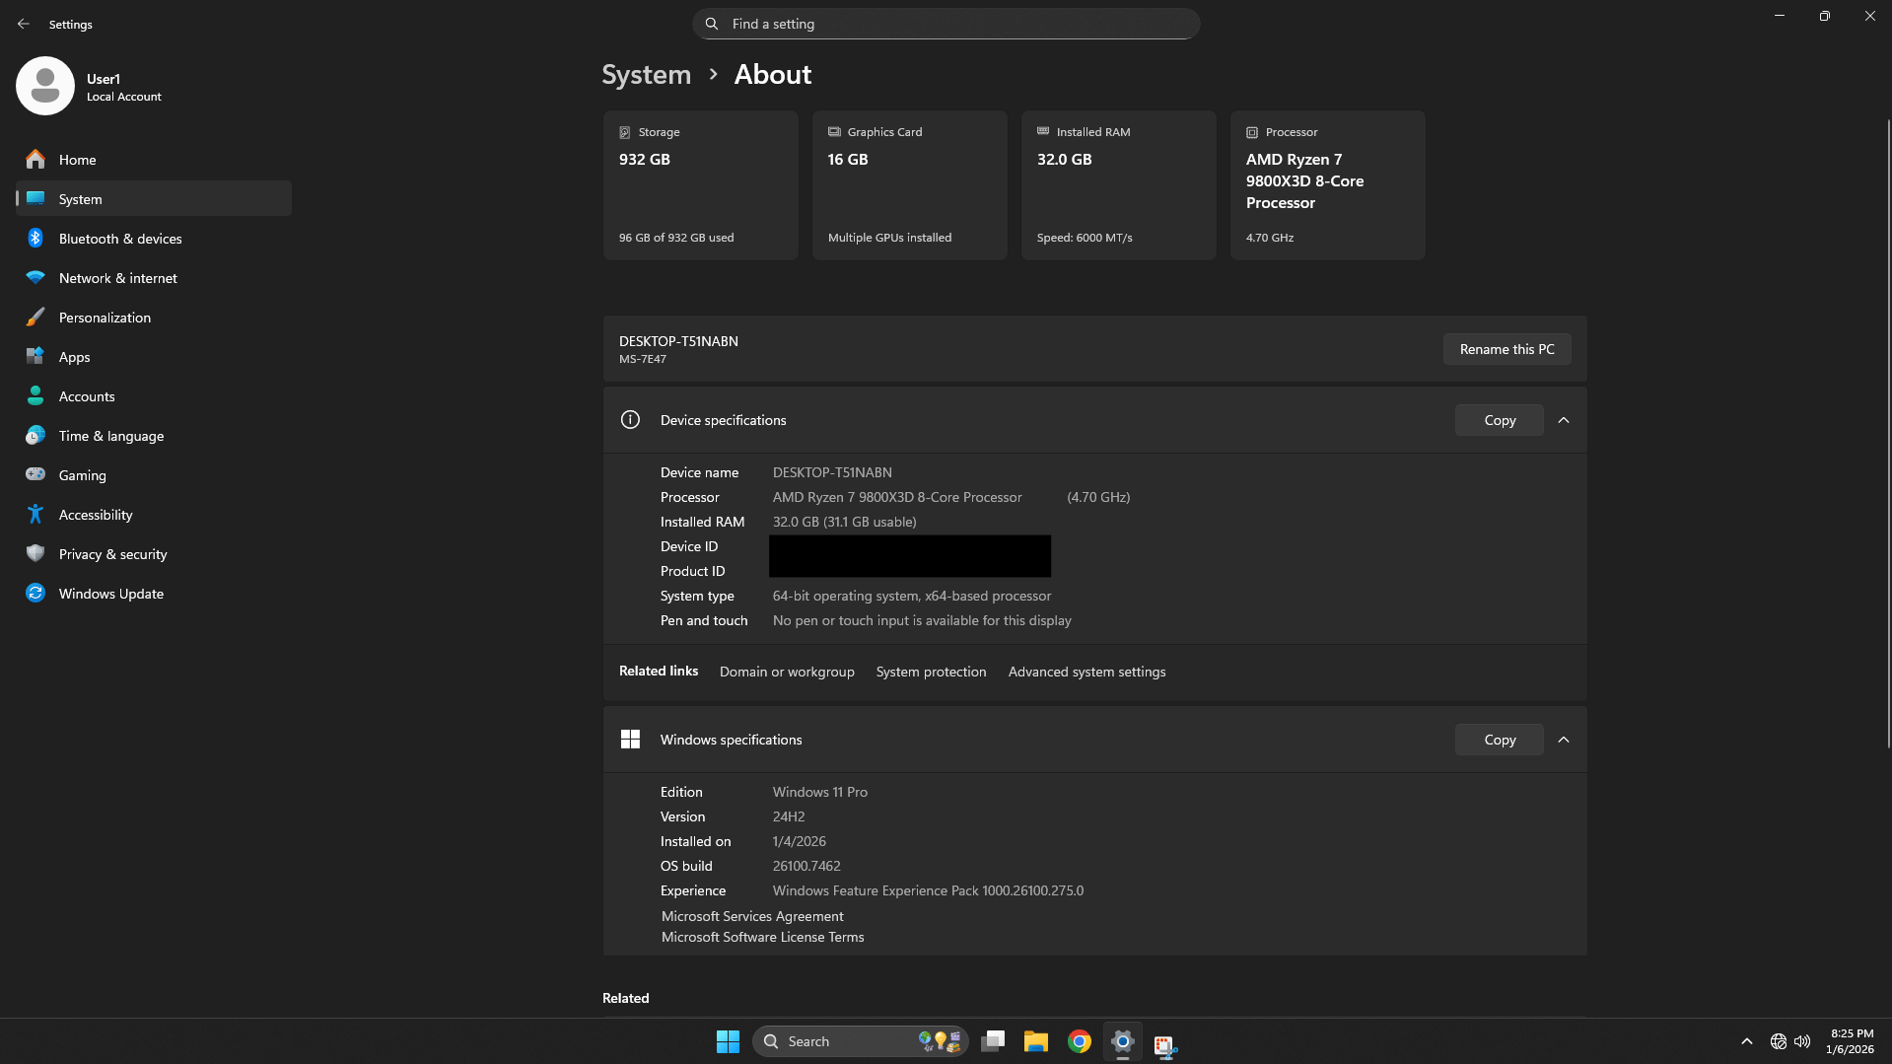This screenshot has width=1892, height=1064.
Task: Click the Graphics Card icon on its card
Action: (834, 131)
